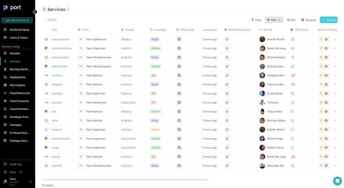Open the Github URL for checkout
This screenshot has height=188, width=344.
pos(179,93)
